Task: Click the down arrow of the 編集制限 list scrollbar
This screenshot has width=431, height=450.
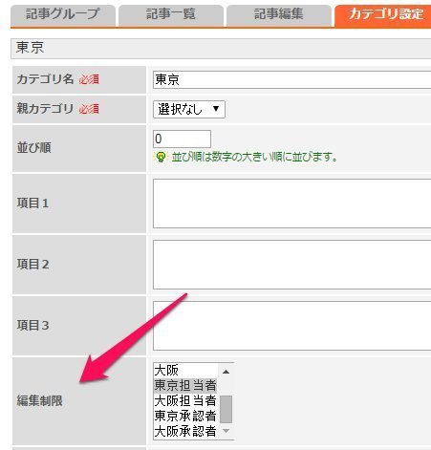Action: [x=226, y=431]
